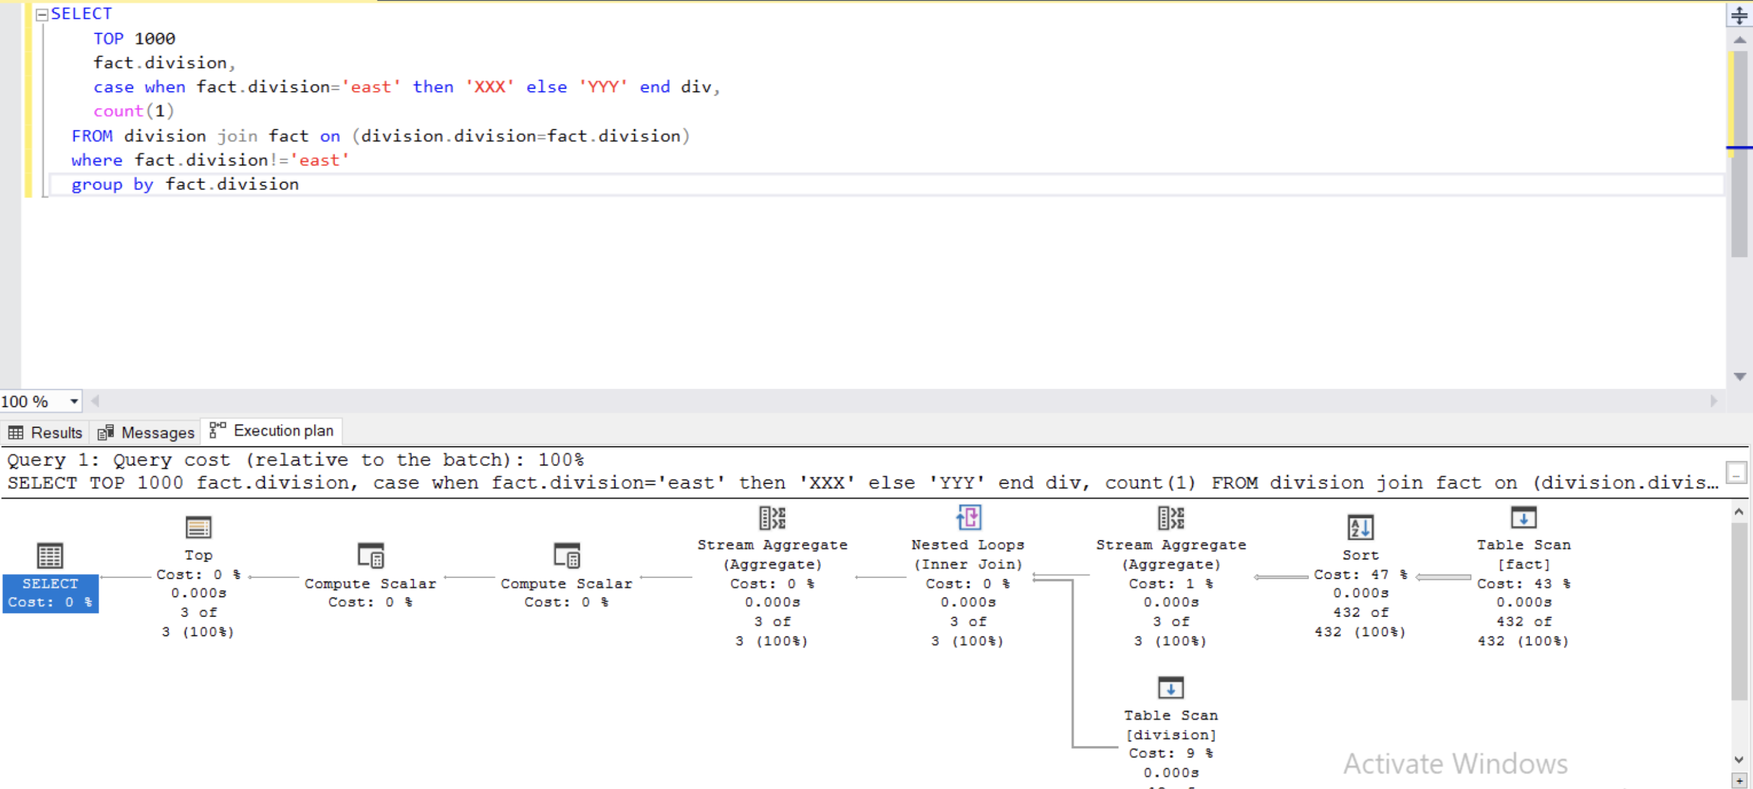Click the 'case when fact.division='east'' line
Image resolution: width=1753 pixels, height=789 pixels.
[x=407, y=87]
